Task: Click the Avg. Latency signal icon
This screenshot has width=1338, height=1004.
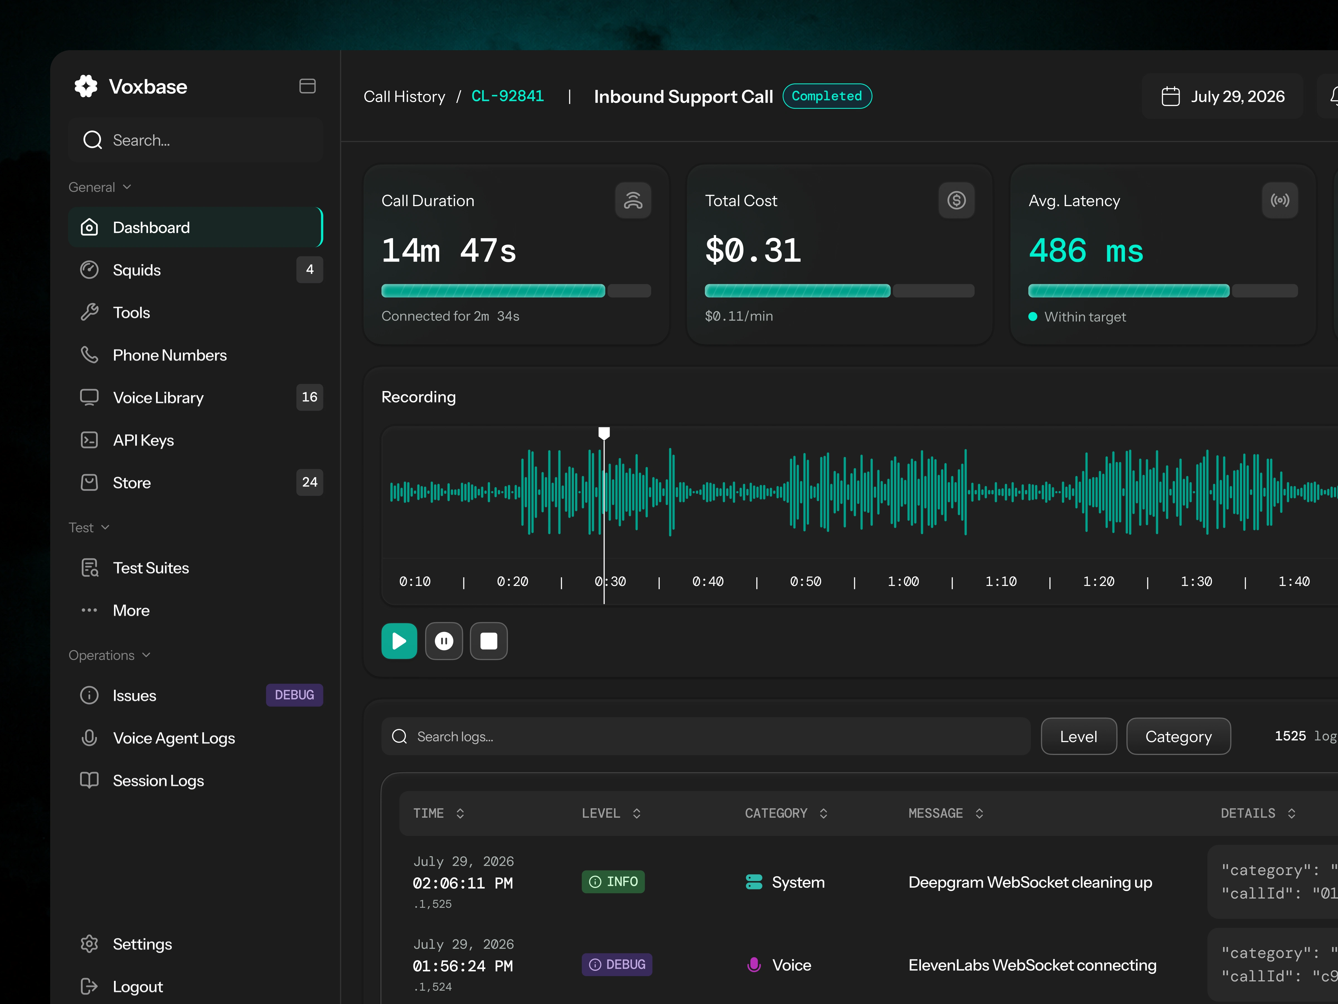Action: [x=1280, y=200]
